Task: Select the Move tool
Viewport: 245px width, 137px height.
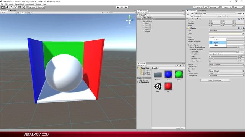Action: [7, 8]
